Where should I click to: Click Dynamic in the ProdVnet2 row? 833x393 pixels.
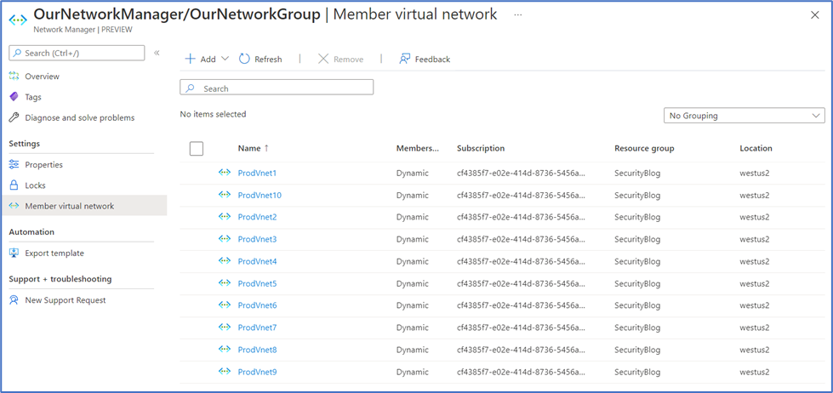click(x=413, y=217)
